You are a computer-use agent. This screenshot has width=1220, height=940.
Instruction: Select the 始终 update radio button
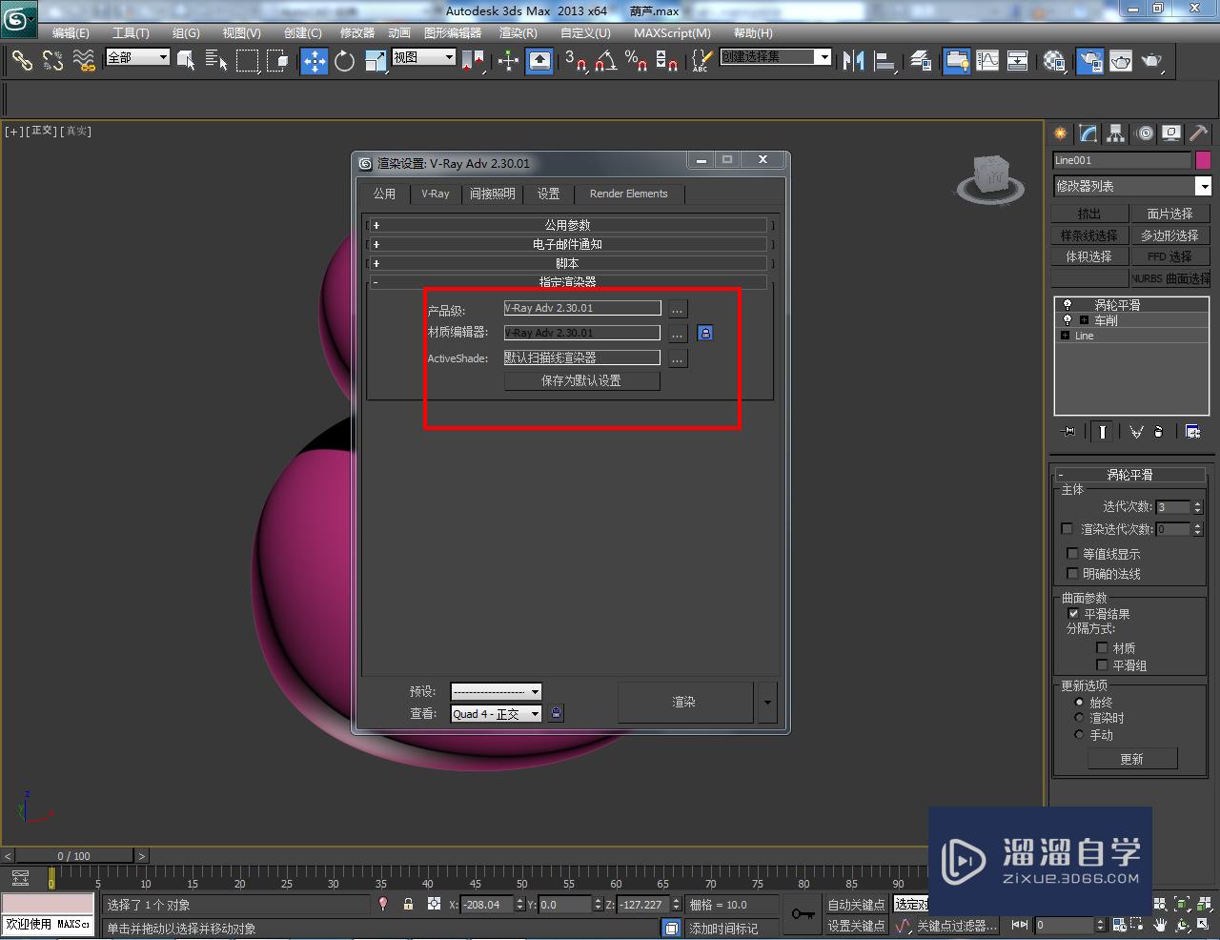coord(1079,702)
